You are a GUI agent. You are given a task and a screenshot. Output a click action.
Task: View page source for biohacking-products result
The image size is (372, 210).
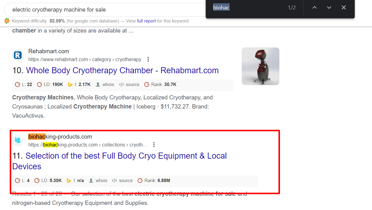(123, 181)
